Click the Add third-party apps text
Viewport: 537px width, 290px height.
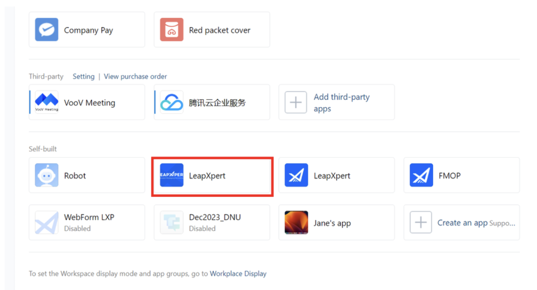tap(342, 103)
